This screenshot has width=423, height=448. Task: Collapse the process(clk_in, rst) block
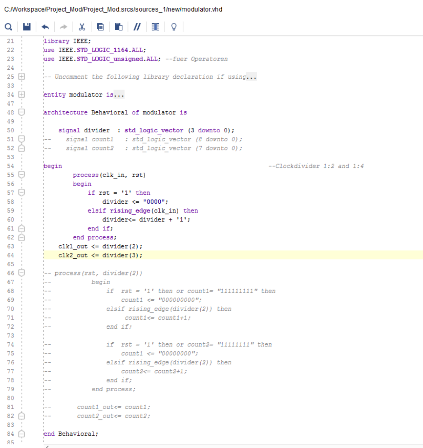(x=21, y=175)
